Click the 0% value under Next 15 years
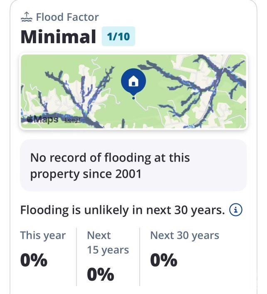The height and width of the screenshot is (294, 267). click(x=100, y=274)
